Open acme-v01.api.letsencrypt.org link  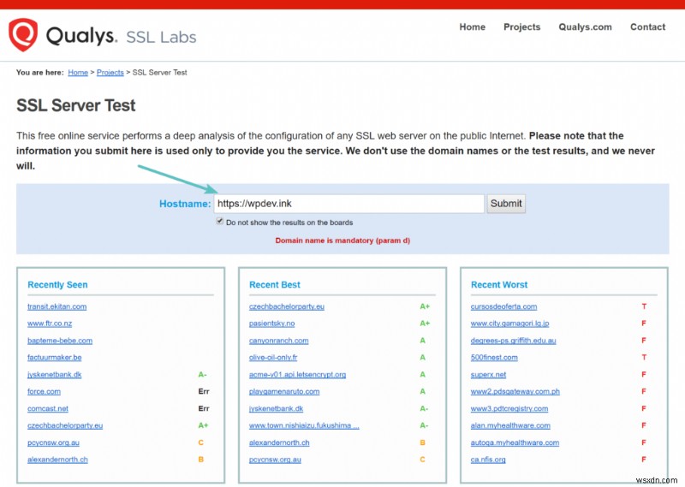click(297, 375)
